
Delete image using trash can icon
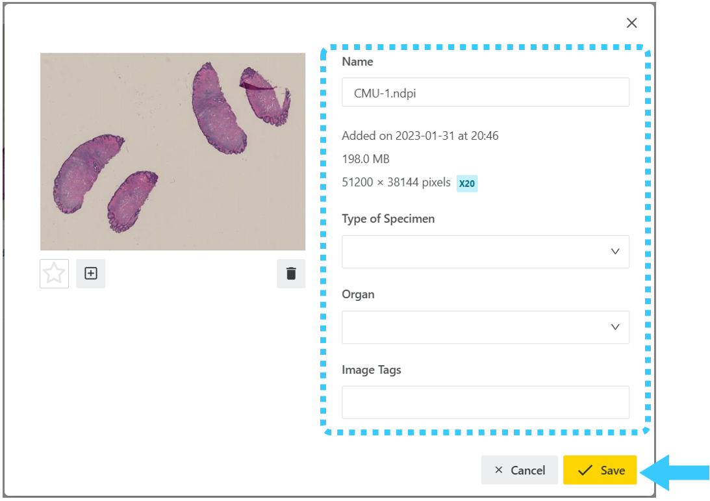coord(291,274)
